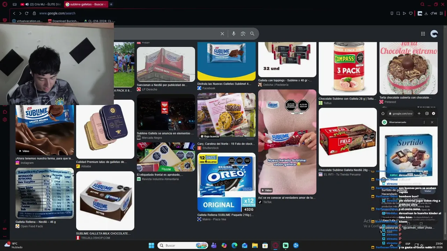Open Outlook from the taskbar
Viewport: 447px width, 251px height.
click(245, 245)
